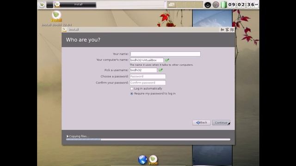The image size is (296, 166).
Task: Edit the computer's name field
Action: pyautogui.click(x=147, y=60)
